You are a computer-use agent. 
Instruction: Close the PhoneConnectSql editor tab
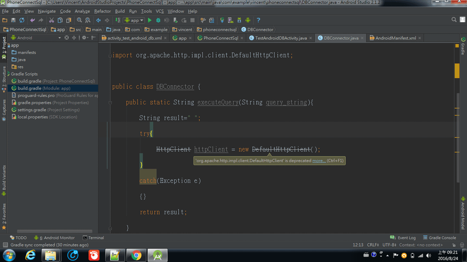[242, 38]
